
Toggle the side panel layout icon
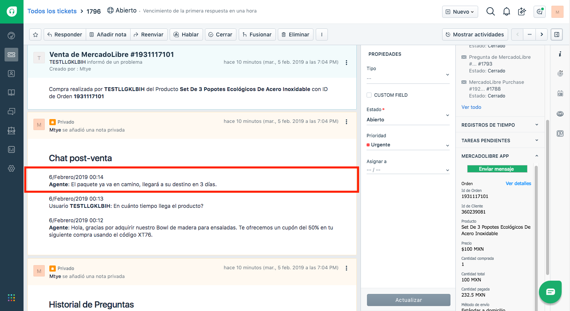point(557,35)
